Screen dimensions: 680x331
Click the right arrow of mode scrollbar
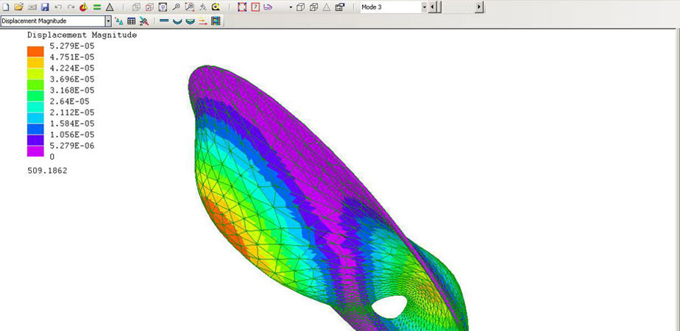[479, 7]
